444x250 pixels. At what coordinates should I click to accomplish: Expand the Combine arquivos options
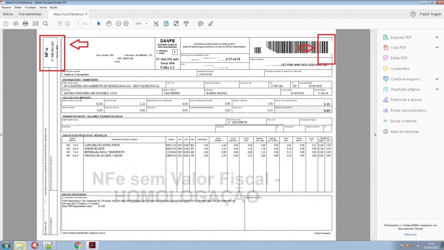point(437,79)
